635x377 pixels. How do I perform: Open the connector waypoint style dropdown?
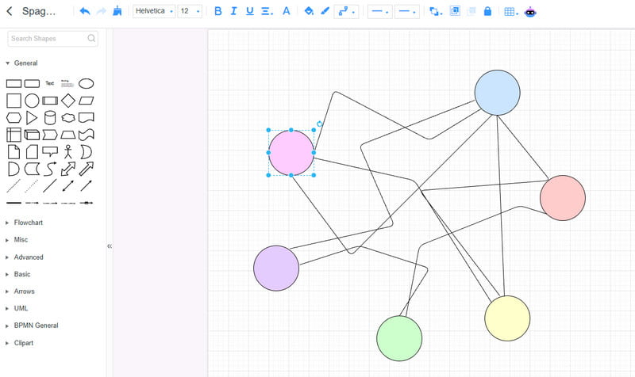(x=346, y=12)
